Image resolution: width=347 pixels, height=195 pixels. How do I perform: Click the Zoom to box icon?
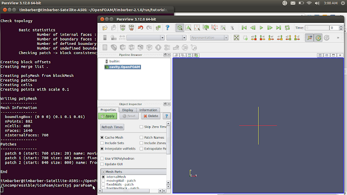(x=245, y=37)
